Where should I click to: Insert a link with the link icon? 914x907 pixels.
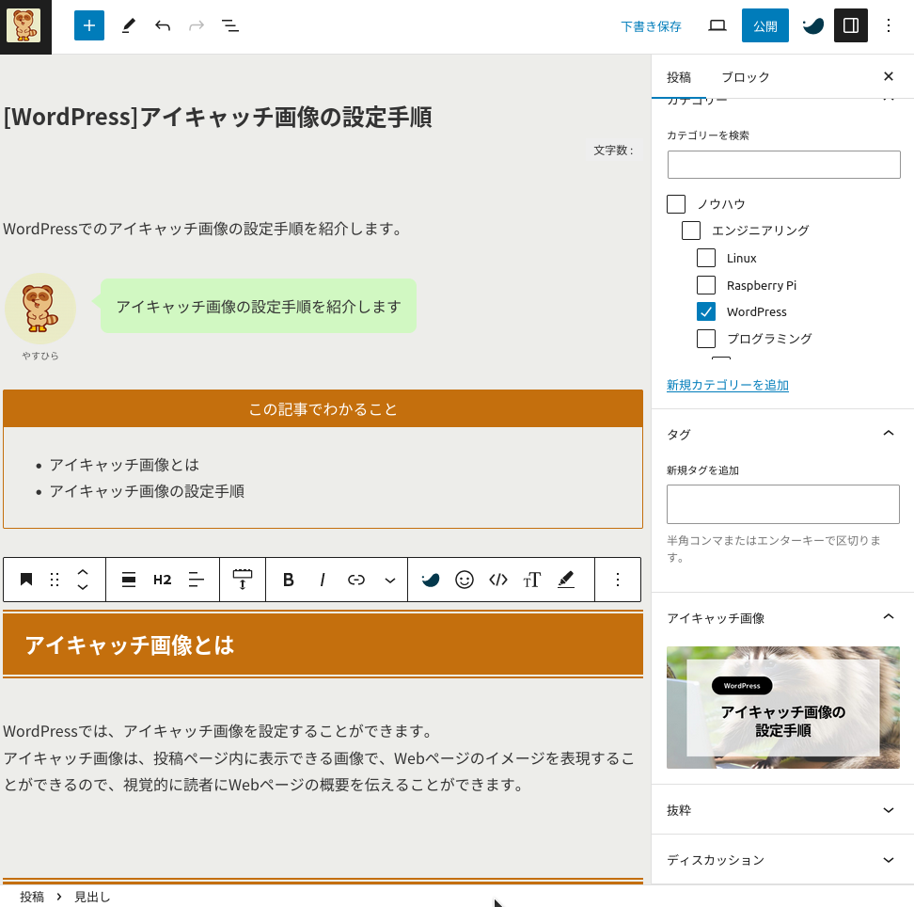pyautogui.click(x=356, y=580)
